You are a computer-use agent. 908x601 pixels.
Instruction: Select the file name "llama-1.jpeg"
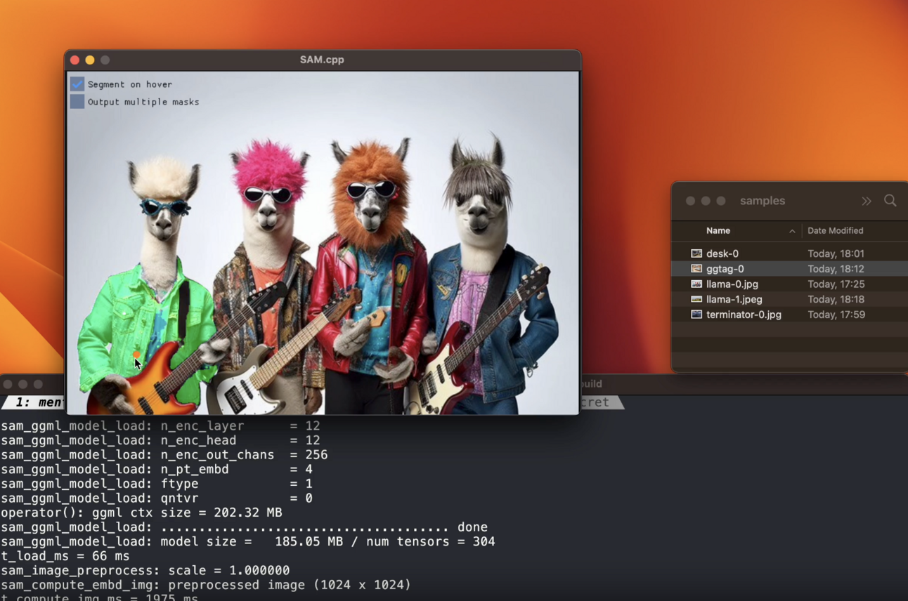tap(734, 299)
